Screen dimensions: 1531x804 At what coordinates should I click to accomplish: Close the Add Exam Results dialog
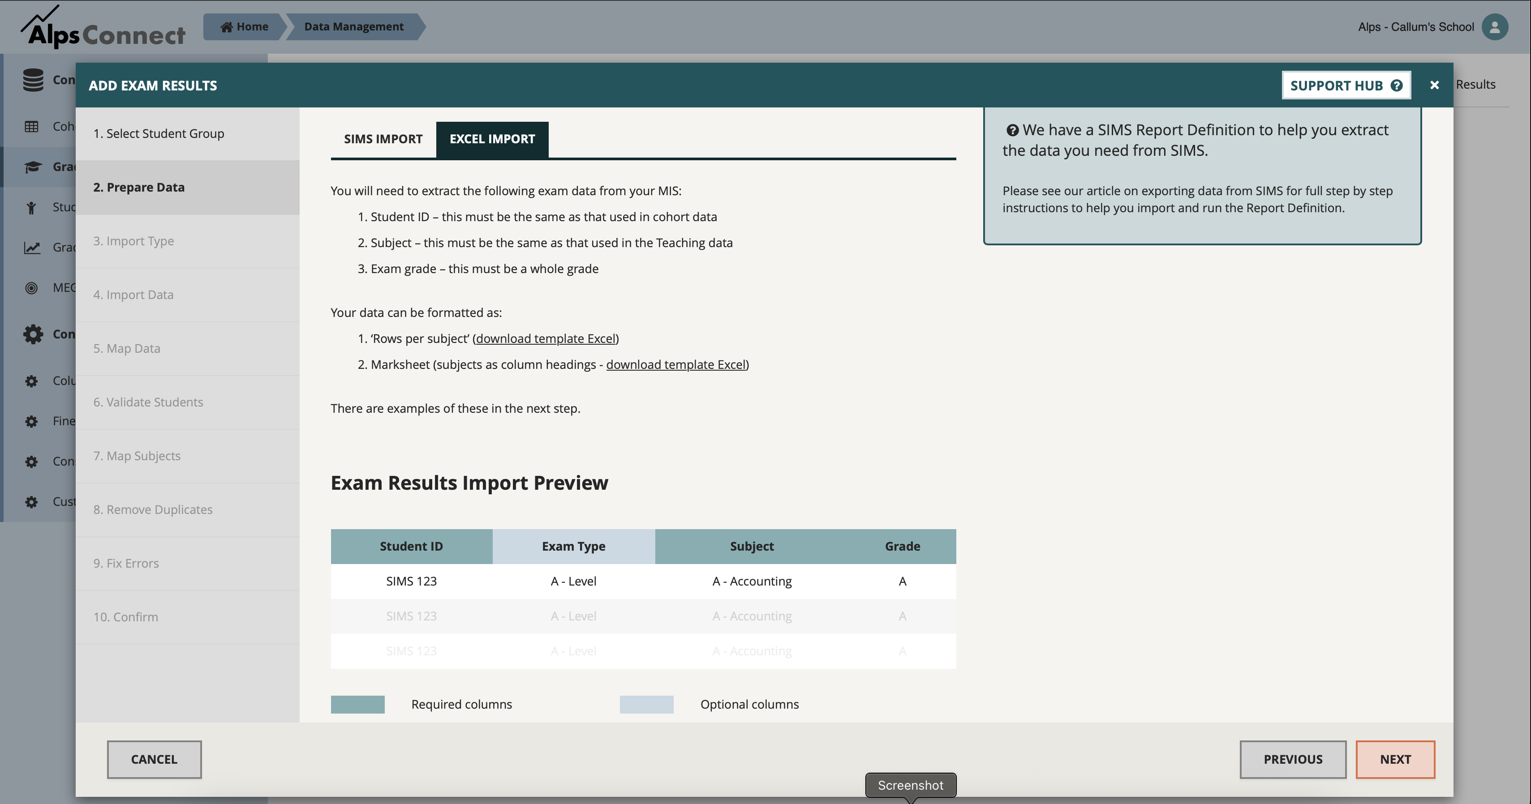coord(1434,85)
